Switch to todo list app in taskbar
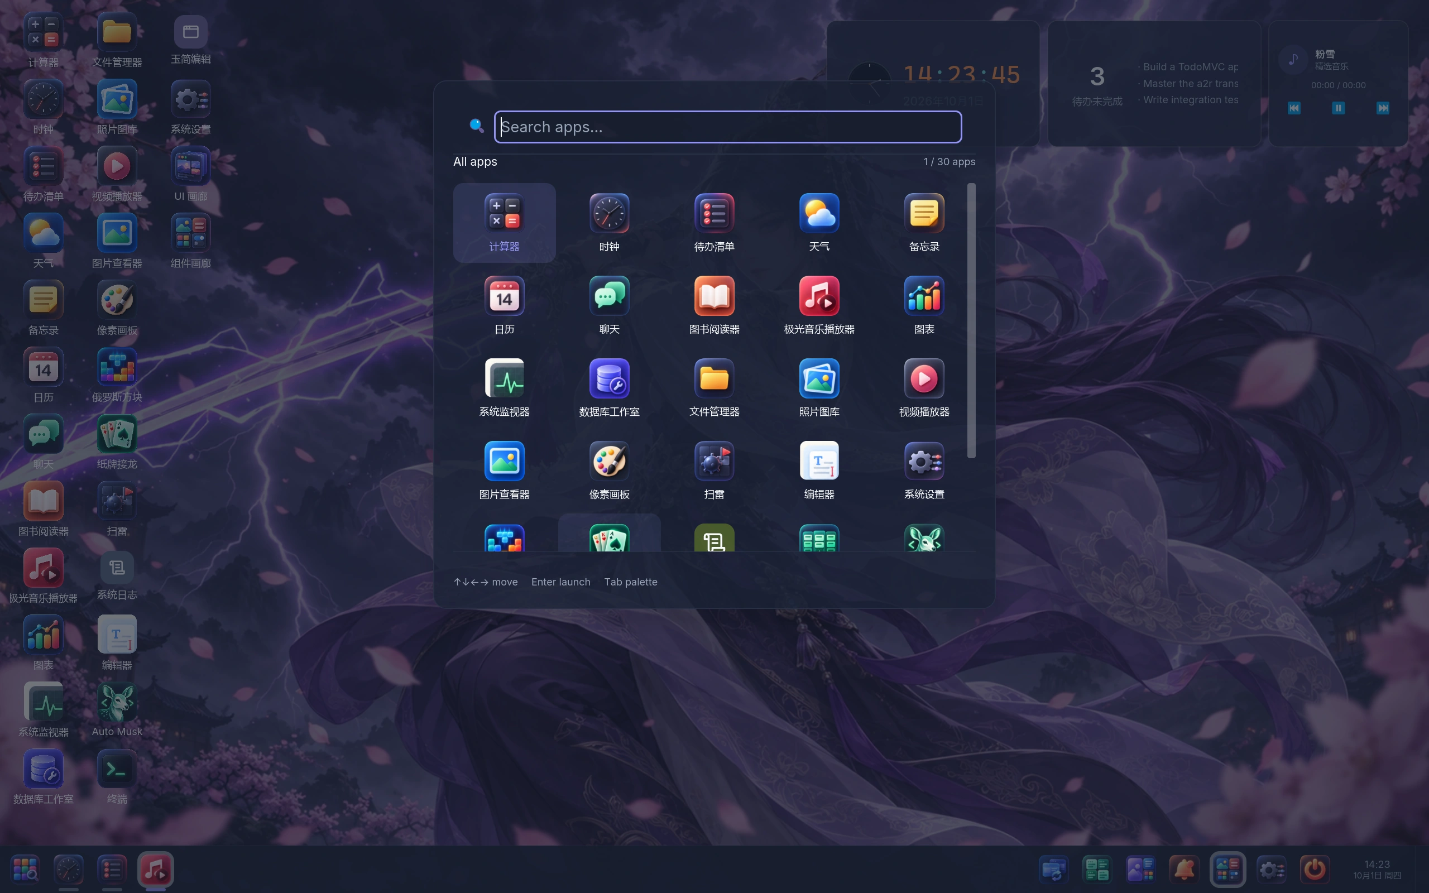1429x893 pixels. click(112, 869)
